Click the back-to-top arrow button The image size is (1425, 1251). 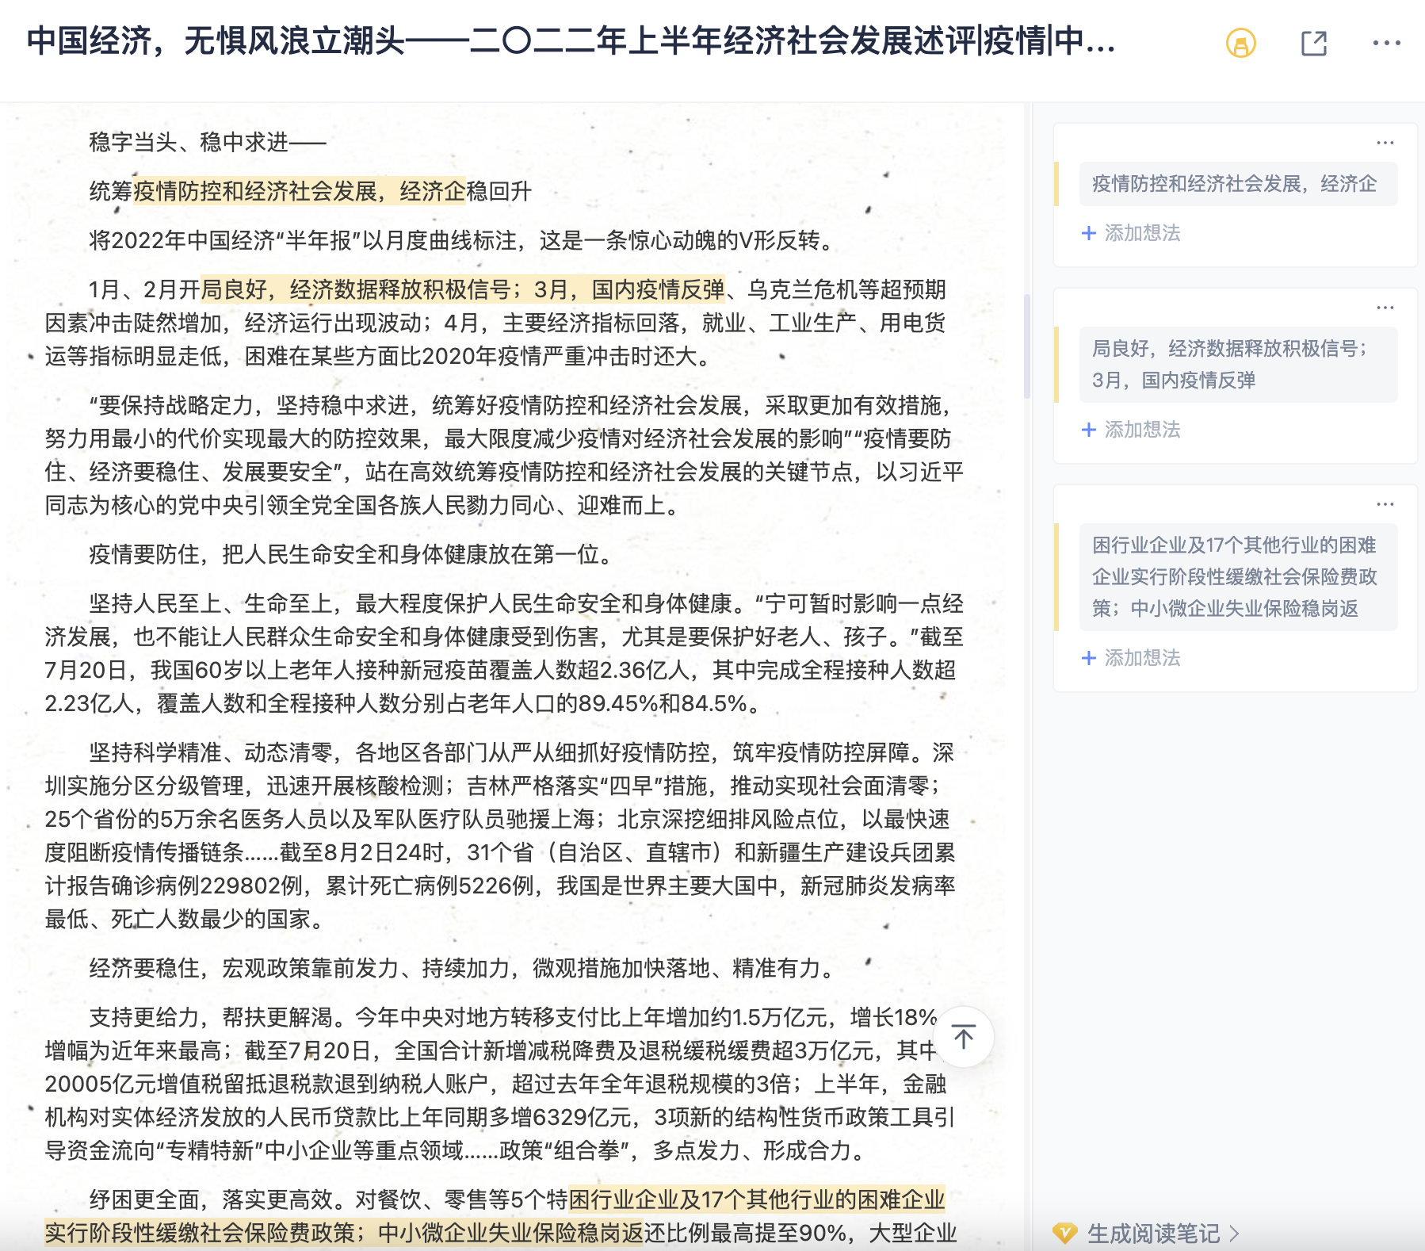click(x=963, y=1036)
